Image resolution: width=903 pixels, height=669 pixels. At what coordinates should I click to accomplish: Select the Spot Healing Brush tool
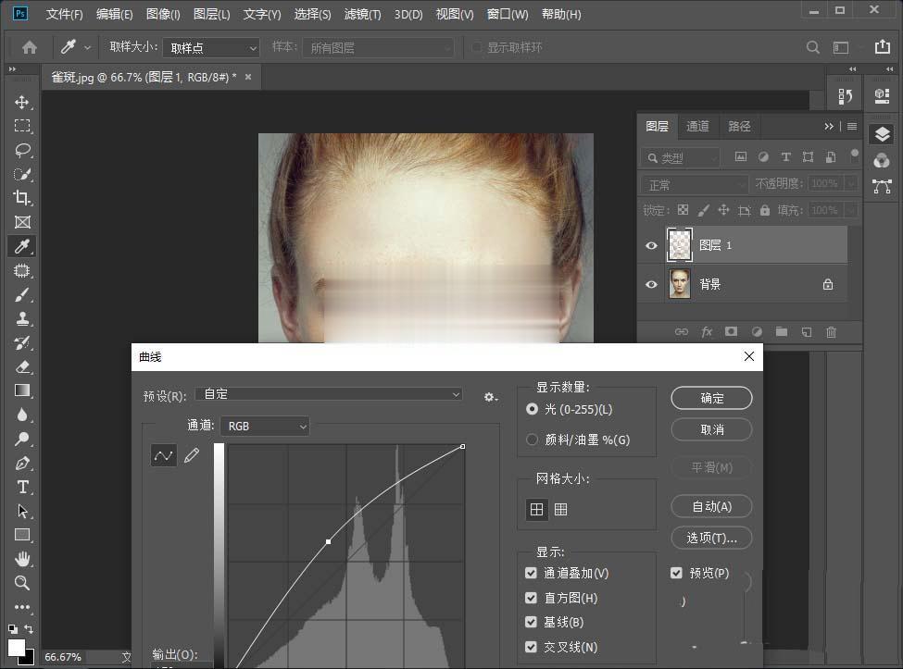coord(22,270)
